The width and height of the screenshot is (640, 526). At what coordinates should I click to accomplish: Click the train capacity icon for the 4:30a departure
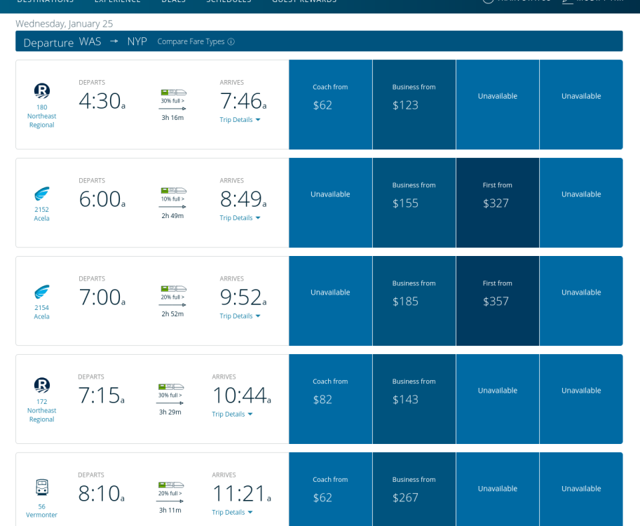click(x=173, y=92)
